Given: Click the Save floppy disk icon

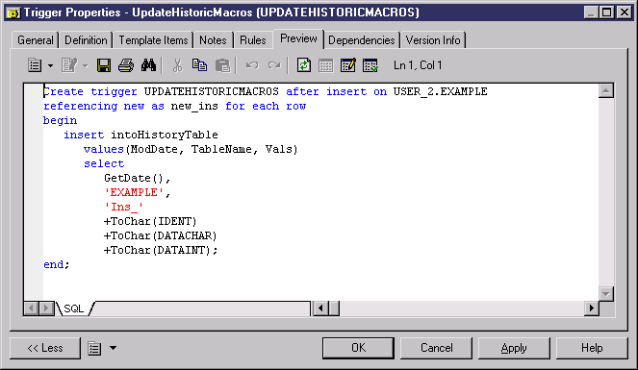Looking at the screenshot, I should point(103,65).
